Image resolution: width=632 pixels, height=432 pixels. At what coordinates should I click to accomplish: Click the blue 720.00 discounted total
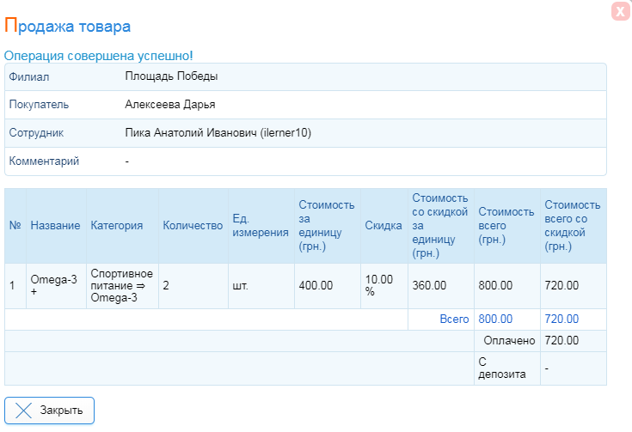(x=561, y=319)
